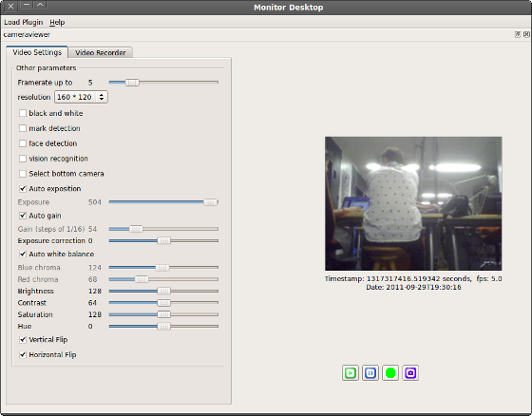Maximize the Monitor Desktop window
Screen dimensions: 532x416
click(x=40, y=5)
